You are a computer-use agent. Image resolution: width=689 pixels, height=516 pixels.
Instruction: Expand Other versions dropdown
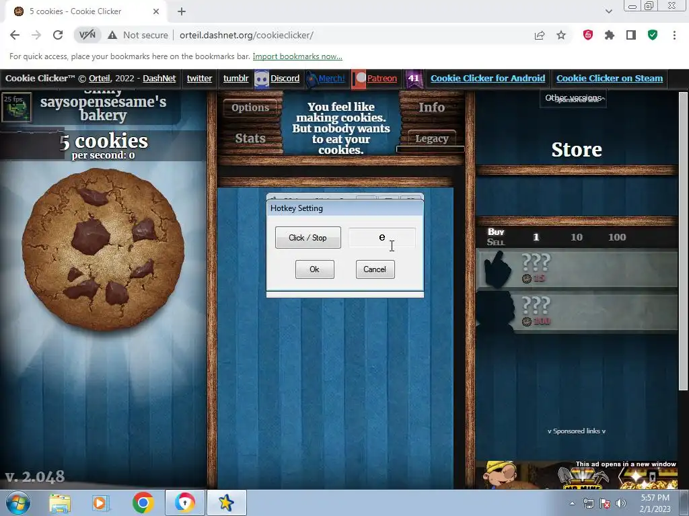click(x=573, y=98)
